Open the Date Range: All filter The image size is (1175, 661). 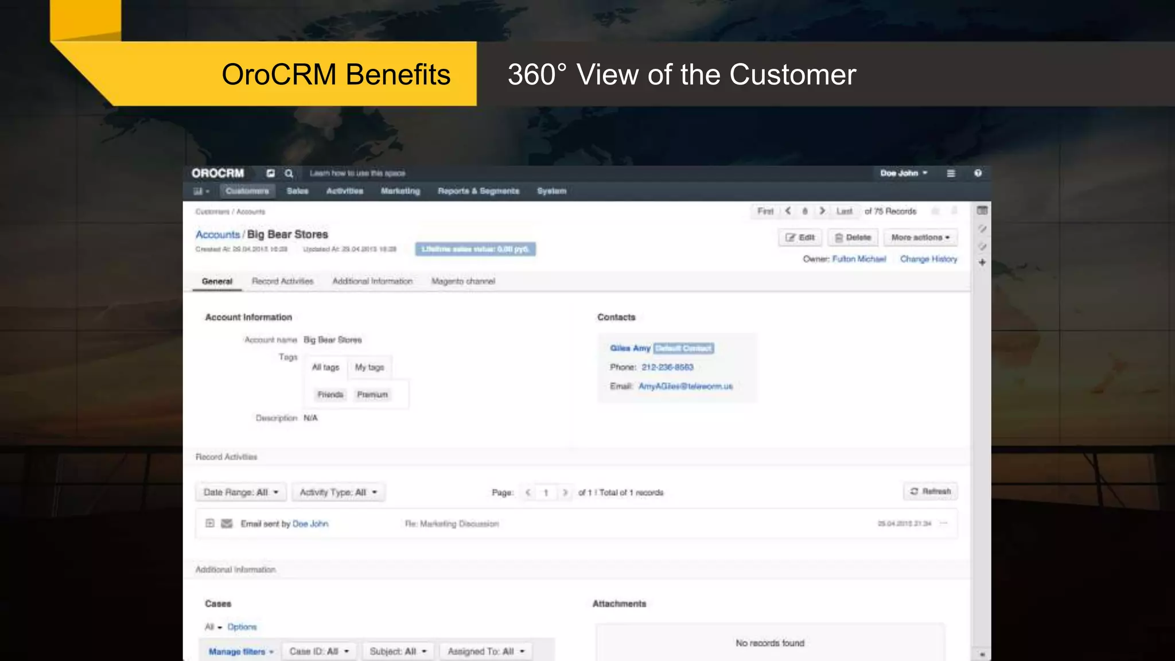241,492
